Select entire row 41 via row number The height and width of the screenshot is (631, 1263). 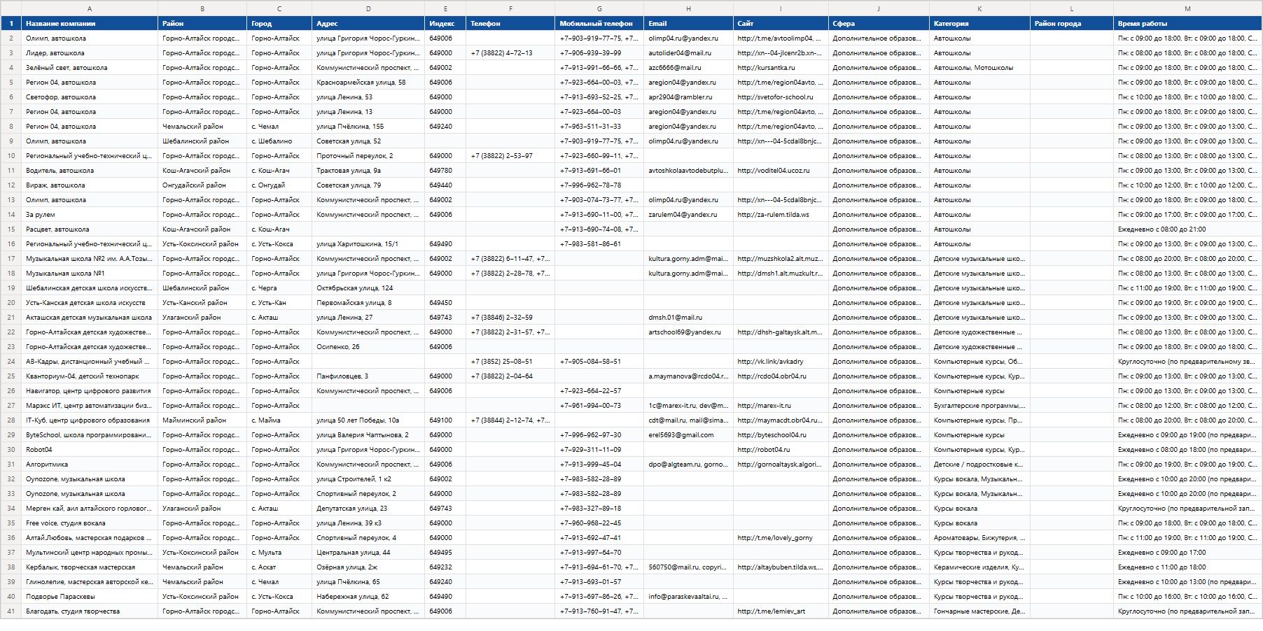click(x=11, y=611)
